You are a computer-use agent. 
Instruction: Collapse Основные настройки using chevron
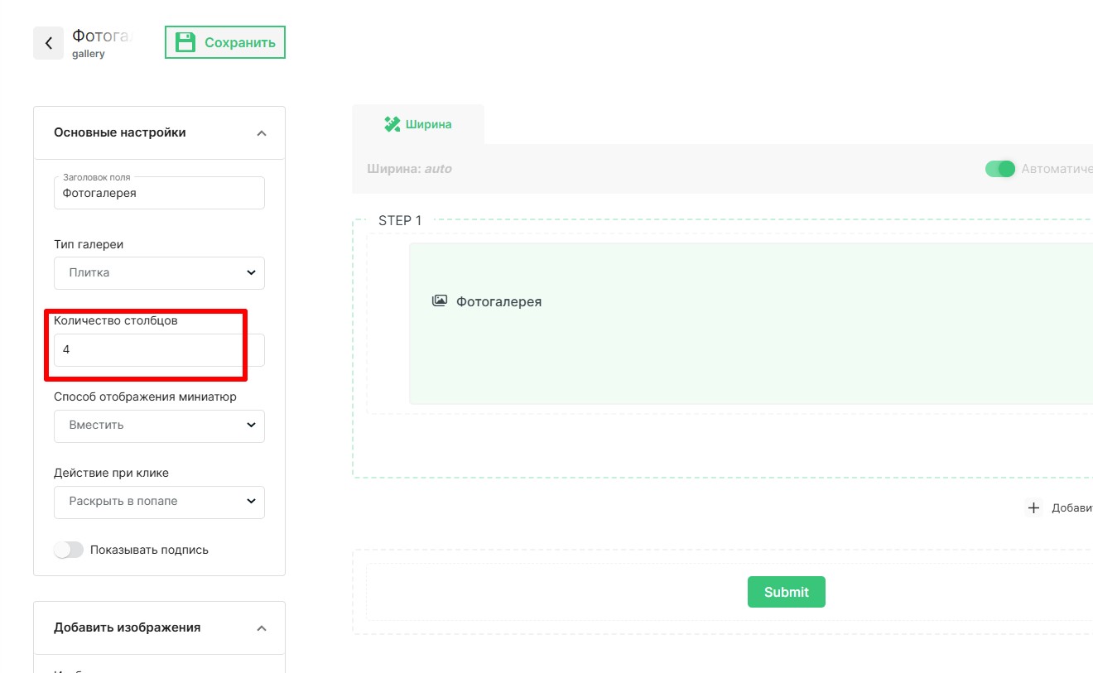262,132
